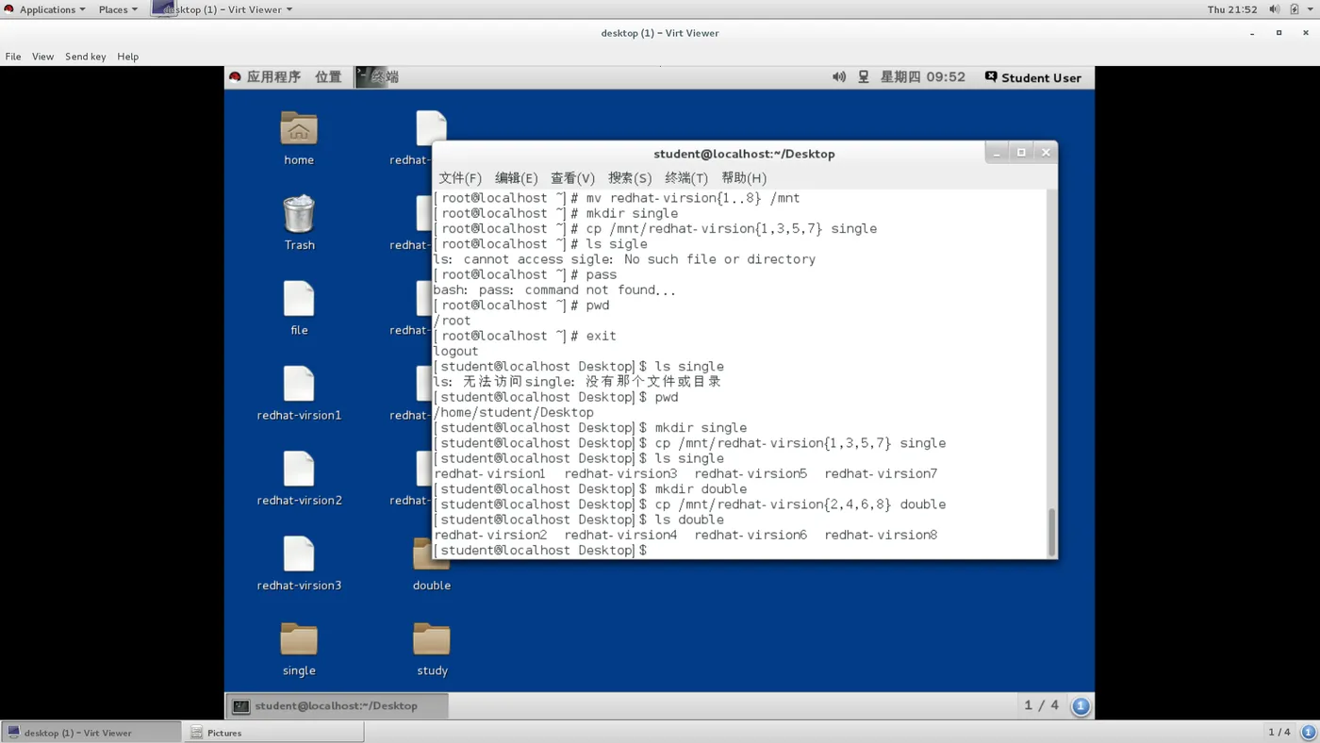Click the 'logout' output line in terminal
This screenshot has width=1320, height=743.
point(456,352)
